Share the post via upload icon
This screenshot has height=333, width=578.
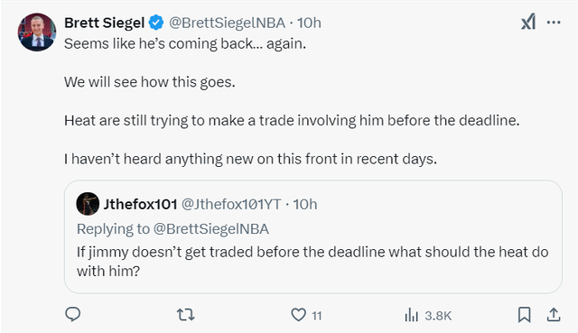coord(554,315)
